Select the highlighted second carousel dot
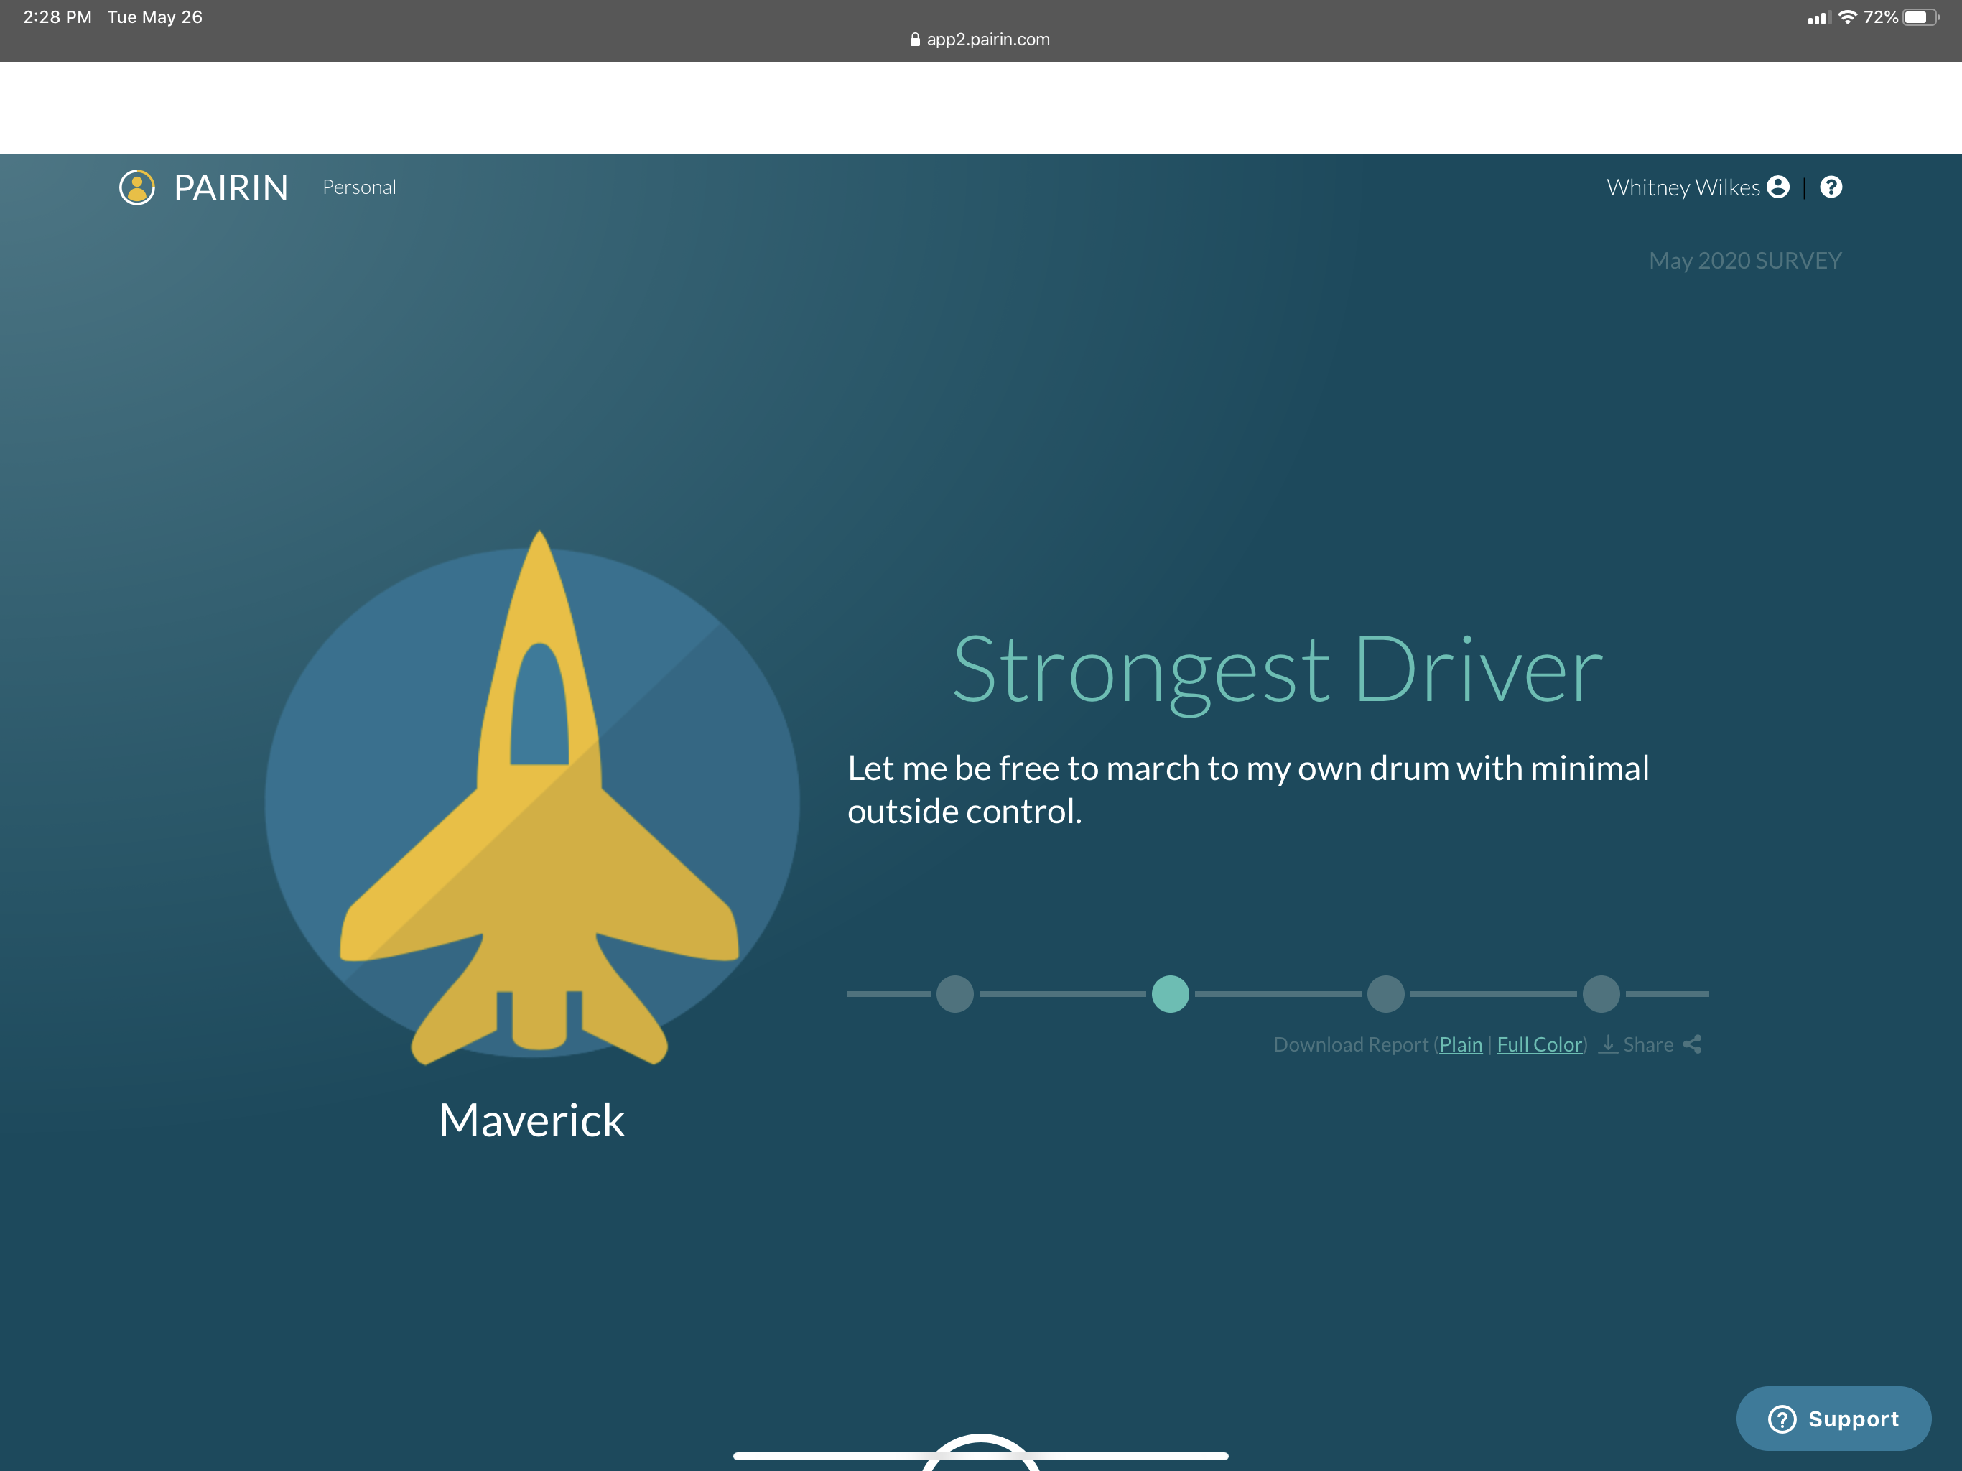Screen dimensions: 1962x1471 coord(1170,993)
